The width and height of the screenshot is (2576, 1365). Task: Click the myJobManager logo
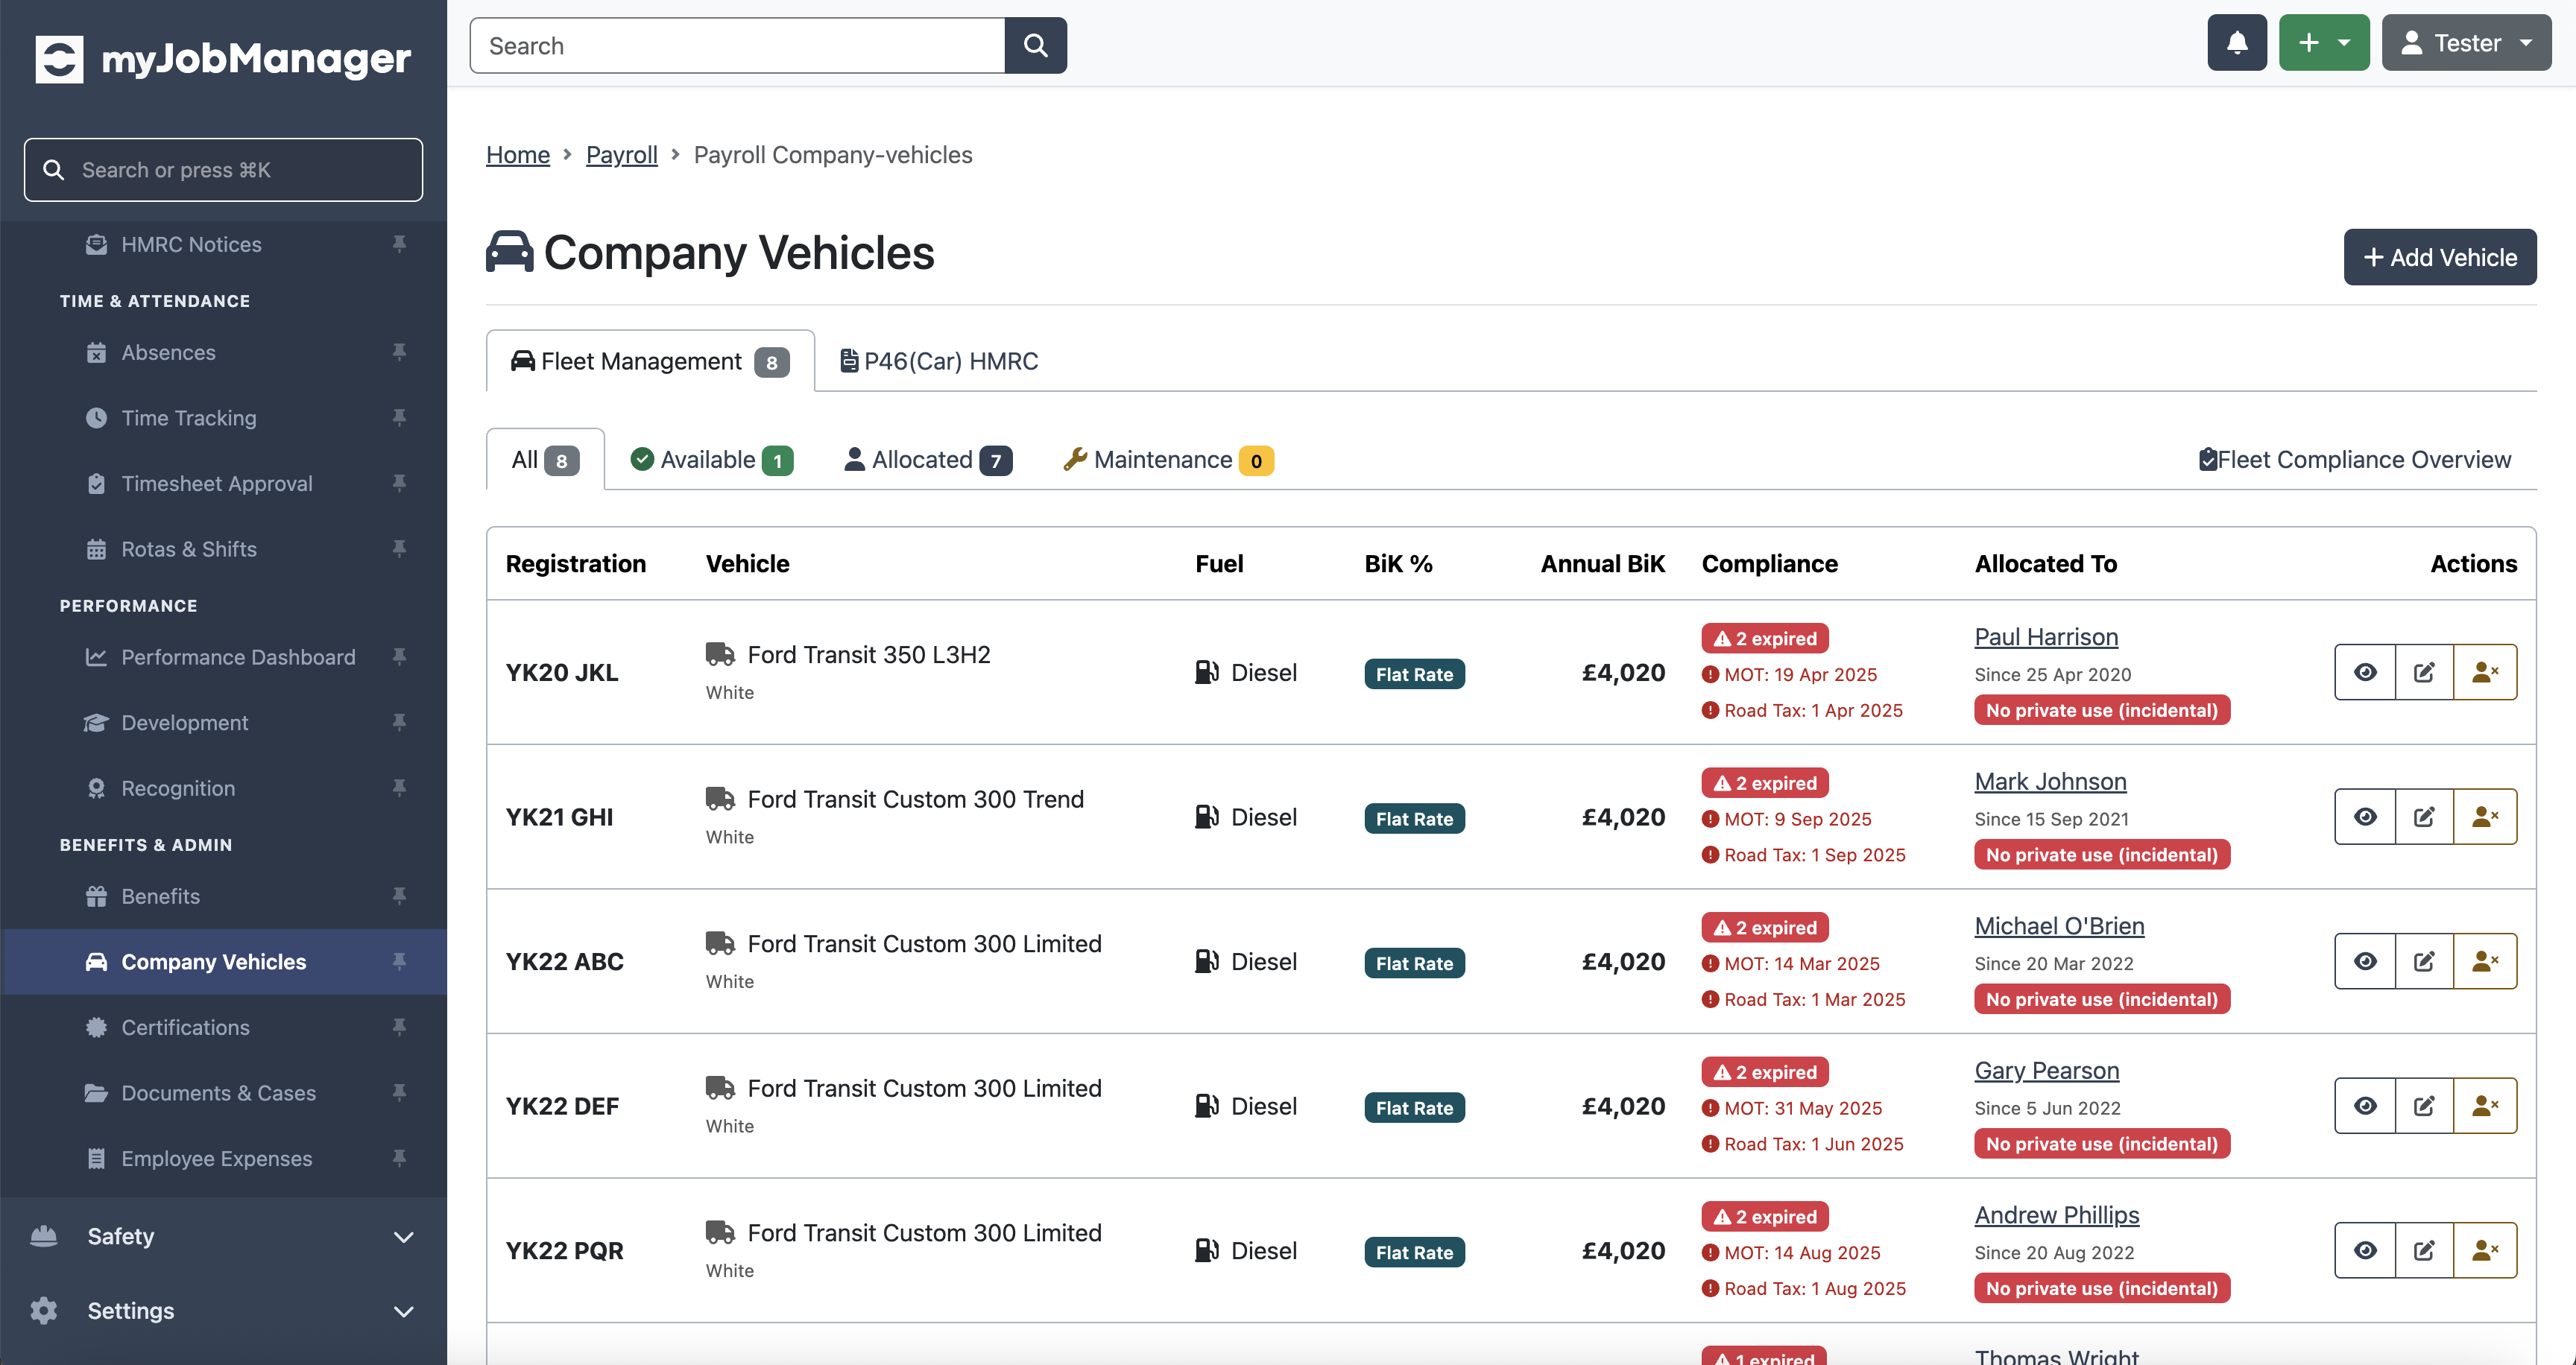coord(223,59)
